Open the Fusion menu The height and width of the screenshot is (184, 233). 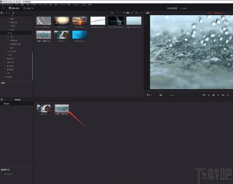62,5
